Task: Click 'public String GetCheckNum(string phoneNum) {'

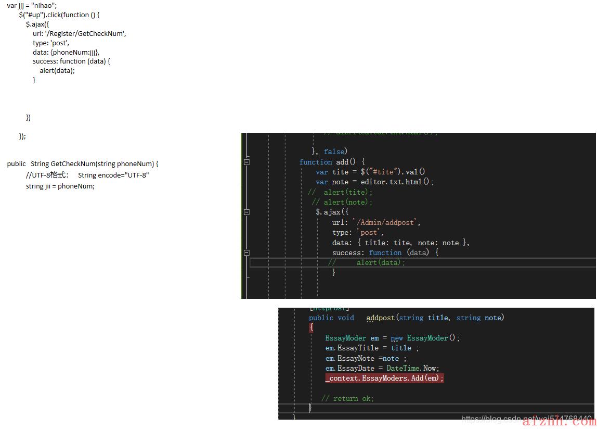Action: pyautogui.click(x=83, y=163)
